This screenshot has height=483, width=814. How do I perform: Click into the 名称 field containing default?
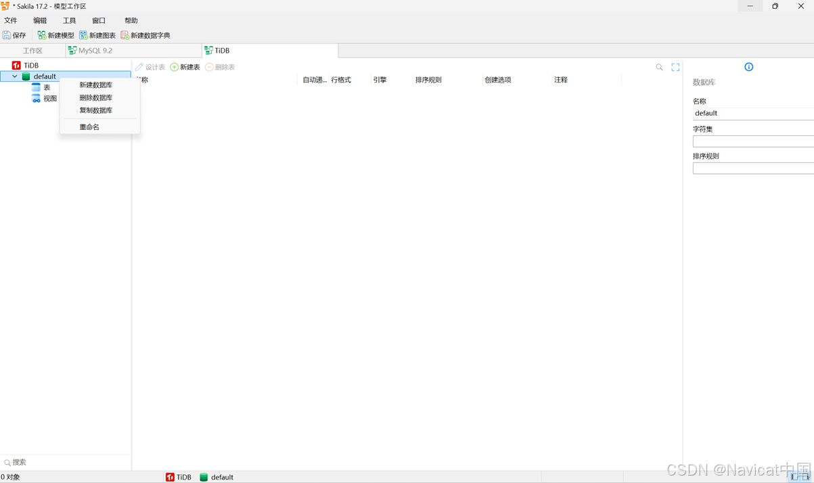pyautogui.click(x=753, y=114)
